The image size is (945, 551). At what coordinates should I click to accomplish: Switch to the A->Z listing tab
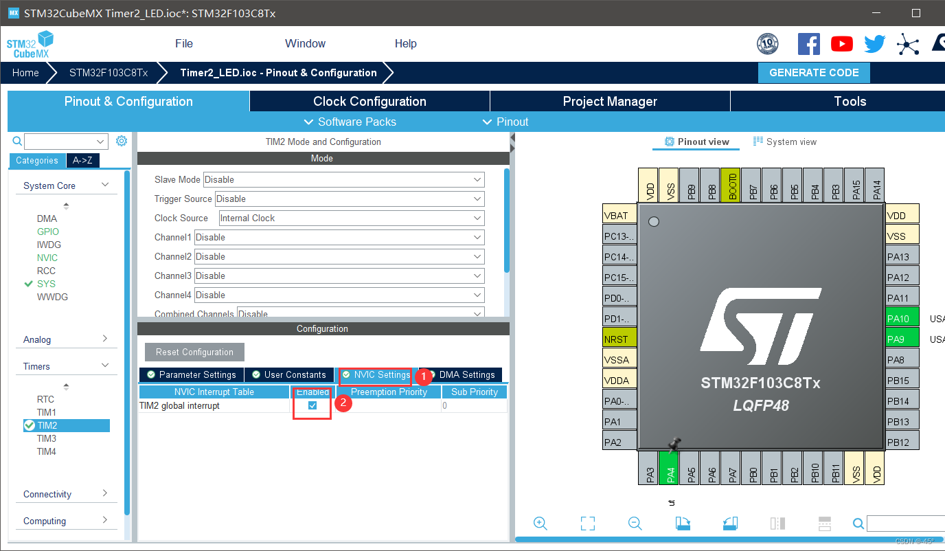pyautogui.click(x=82, y=160)
